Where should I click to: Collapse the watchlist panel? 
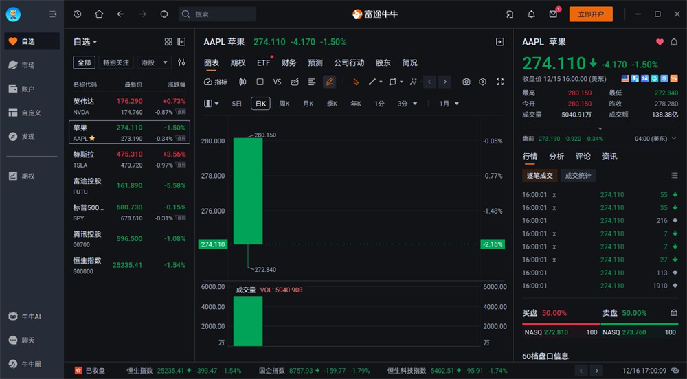(x=181, y=42)
